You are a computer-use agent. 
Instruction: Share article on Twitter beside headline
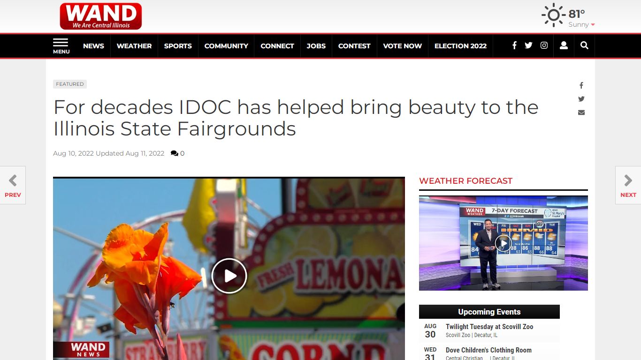tap(581, 99)
